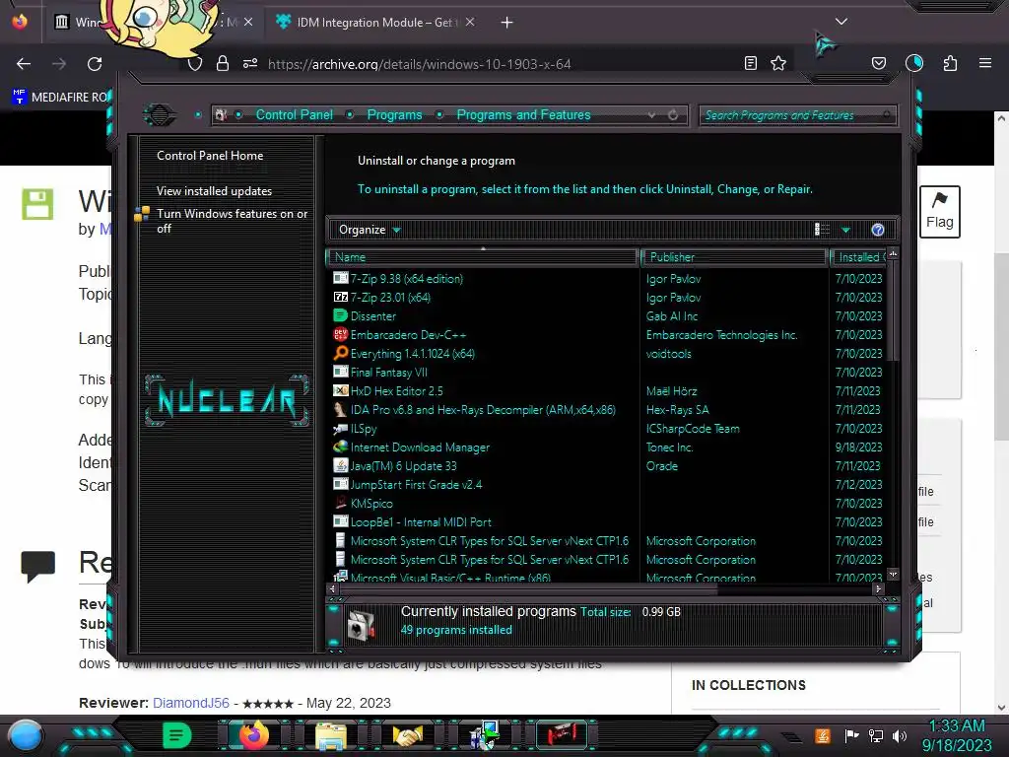Click the Programs breadcrumb
1009x757 pixels.
click(x=394, y=114)
